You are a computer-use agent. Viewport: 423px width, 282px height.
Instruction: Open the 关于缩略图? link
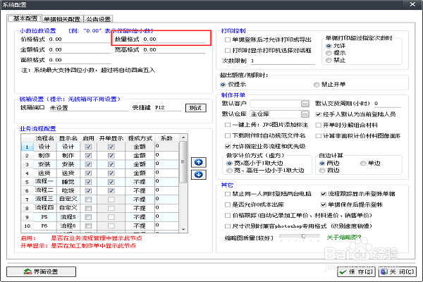344,237
